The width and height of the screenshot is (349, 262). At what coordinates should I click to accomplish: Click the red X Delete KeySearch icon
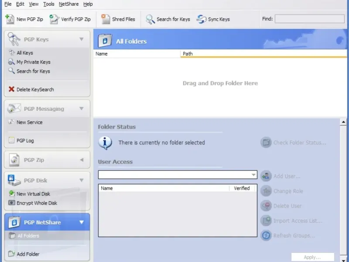[11, 89]
